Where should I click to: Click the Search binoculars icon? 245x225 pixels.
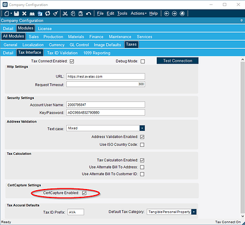(32, 14)
